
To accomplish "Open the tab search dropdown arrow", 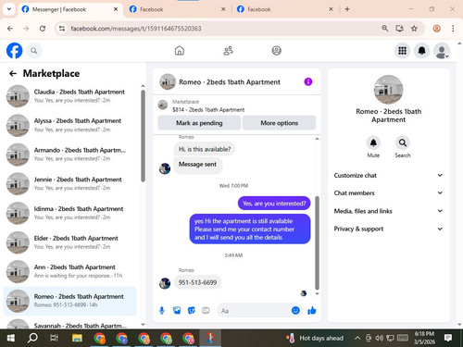I will click(9, 9).
